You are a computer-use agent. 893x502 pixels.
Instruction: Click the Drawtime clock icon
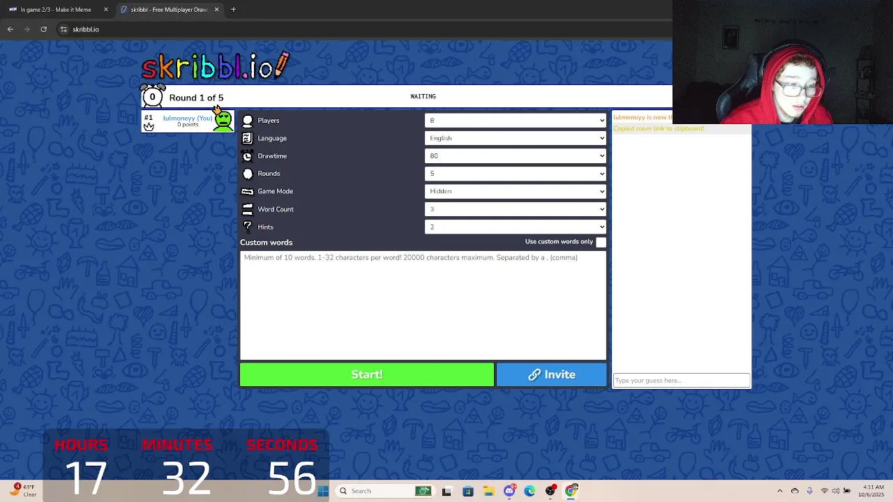247,156
